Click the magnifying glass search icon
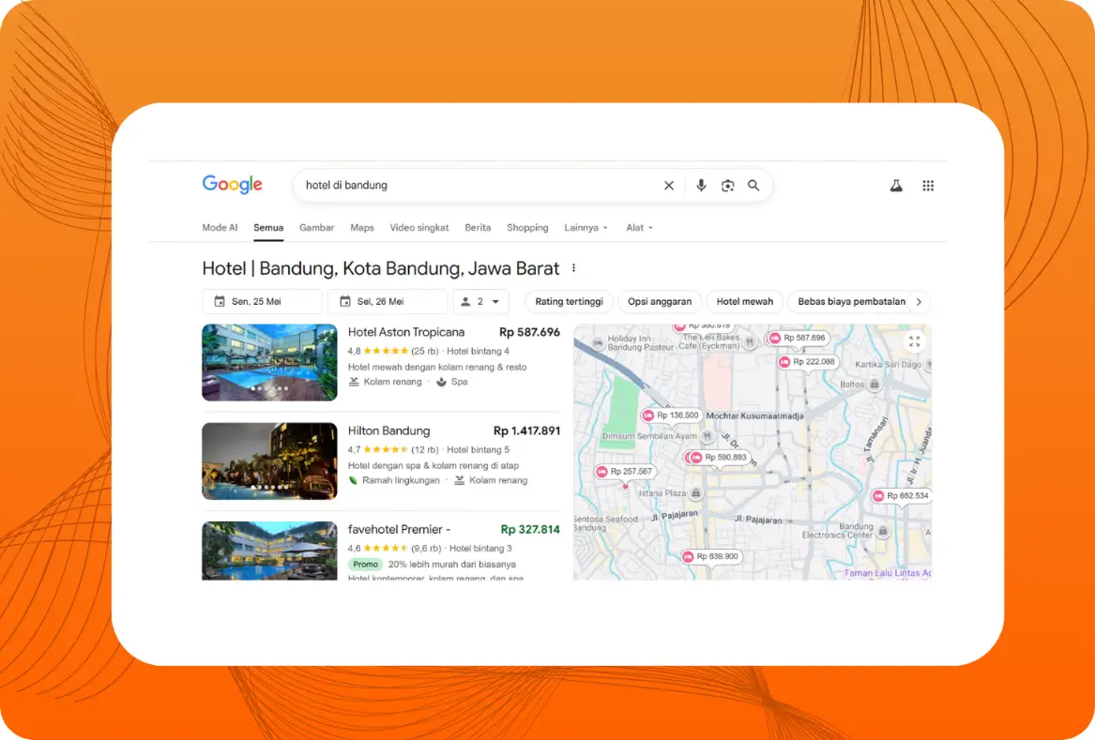The image size is (1095, 740). [753, 186]
